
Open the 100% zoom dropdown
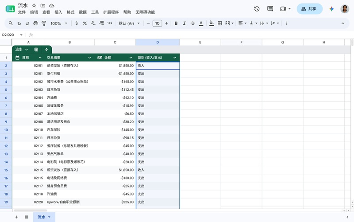59,23
